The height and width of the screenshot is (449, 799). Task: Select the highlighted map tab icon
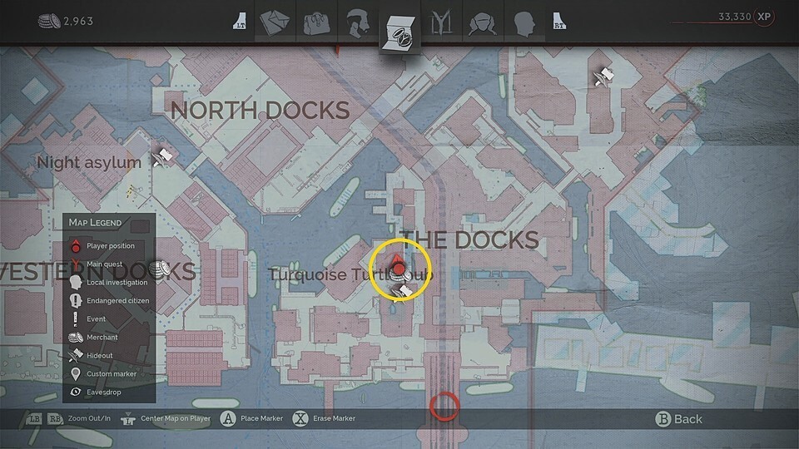[400, 32]
